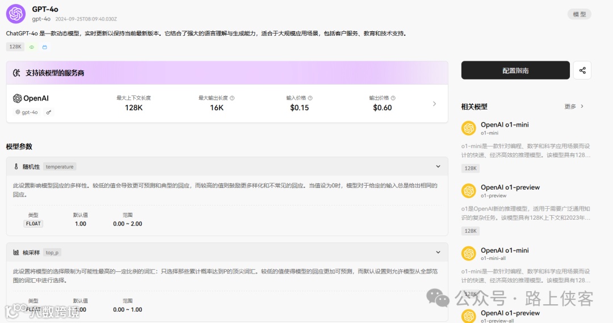Click the logo of o1-mini-all model
This screenshot has height=323, width=613.
468,253
